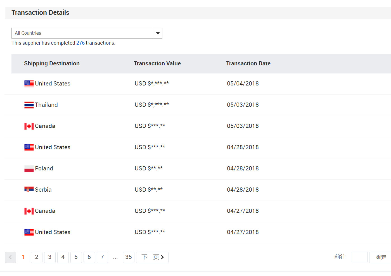The image size is (391, 276).
Task: Click the Serbia flag icon
Action: (29, 190)
